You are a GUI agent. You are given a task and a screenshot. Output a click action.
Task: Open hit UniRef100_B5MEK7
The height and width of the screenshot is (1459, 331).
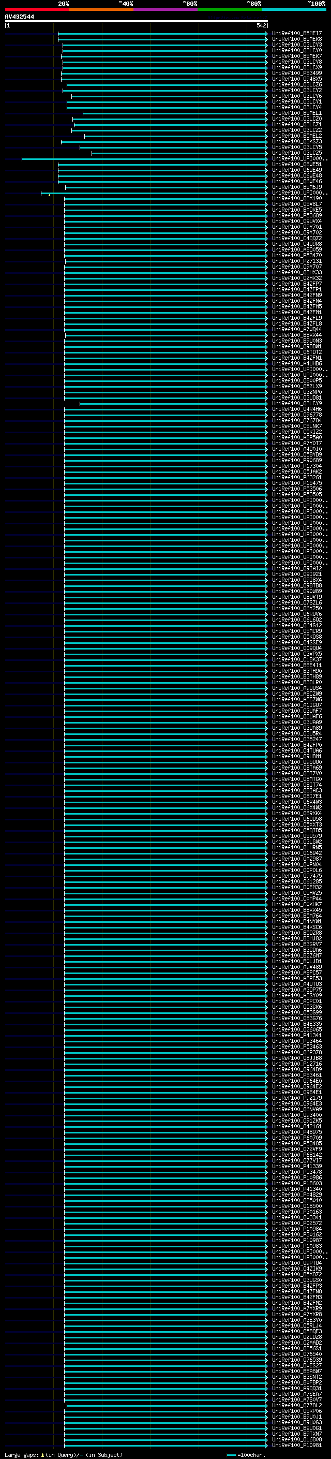(296, 56)
